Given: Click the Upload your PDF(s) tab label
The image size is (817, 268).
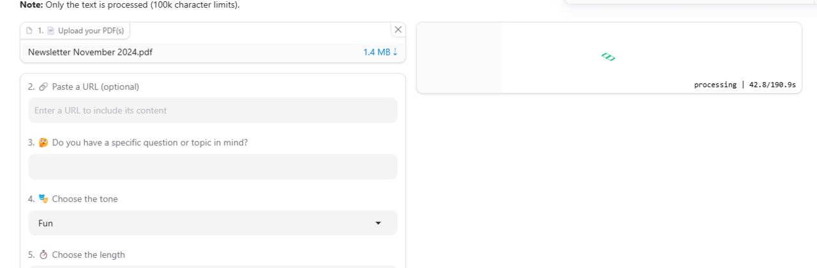Looking at the screenshot, I should click(91, 31).
